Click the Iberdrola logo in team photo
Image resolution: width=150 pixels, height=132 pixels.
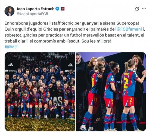click(x=11, y=71)
